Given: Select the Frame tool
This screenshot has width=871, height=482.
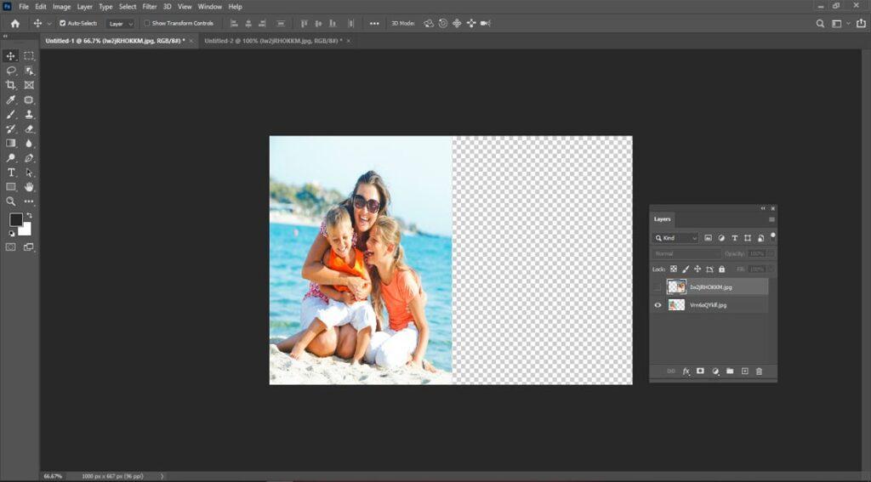Looking at the screenshot, I should pyautogui.click(x=29, y=85).
